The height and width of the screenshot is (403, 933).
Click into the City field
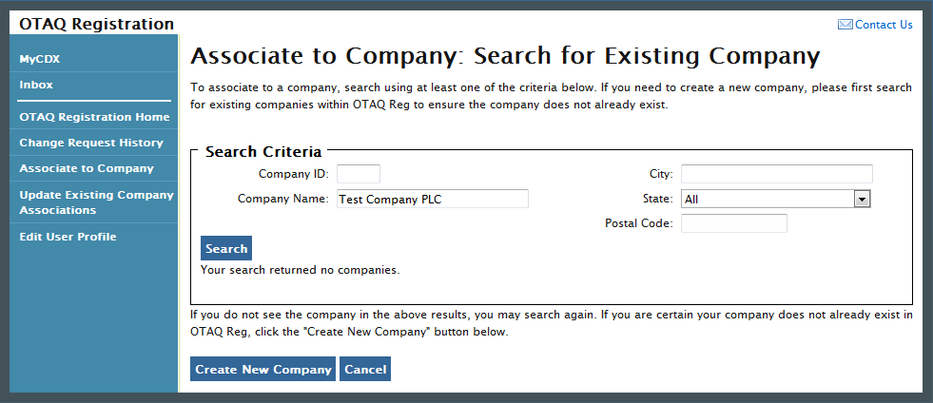776,174
